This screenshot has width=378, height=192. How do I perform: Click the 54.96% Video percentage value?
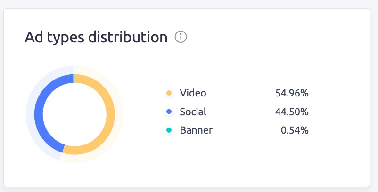tap(292, 93)
